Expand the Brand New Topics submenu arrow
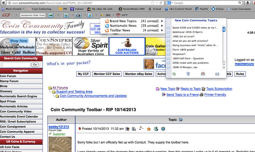Screen dimensions: 255x152 pos(162,21)
